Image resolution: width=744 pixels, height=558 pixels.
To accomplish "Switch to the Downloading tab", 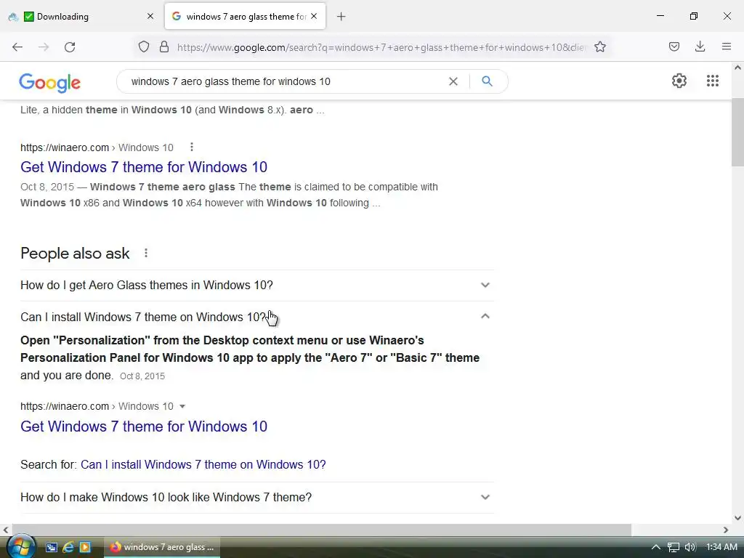I will [81, 17].
